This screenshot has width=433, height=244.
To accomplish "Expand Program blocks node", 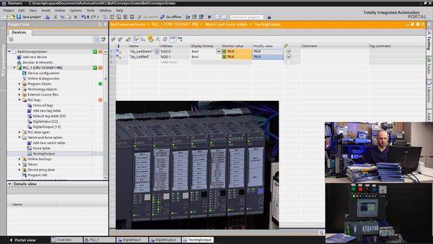I will coord(20,83).
